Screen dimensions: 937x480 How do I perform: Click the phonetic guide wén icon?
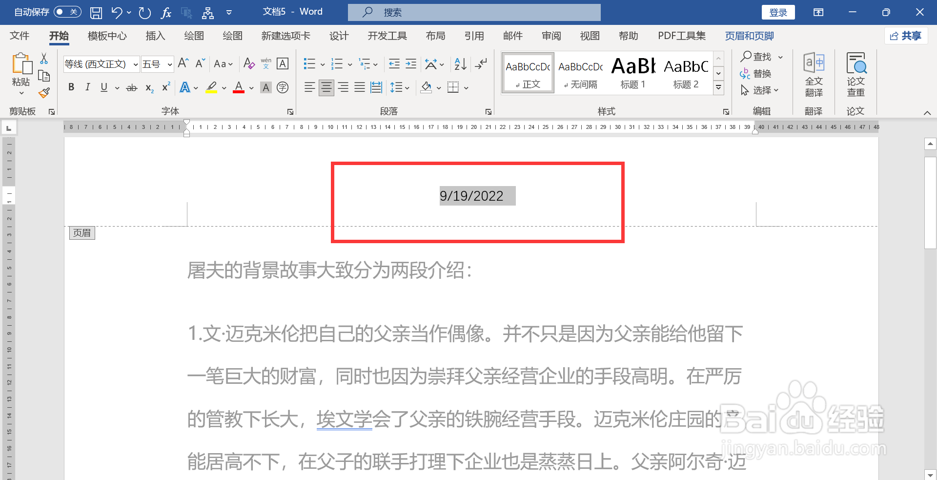266,63
